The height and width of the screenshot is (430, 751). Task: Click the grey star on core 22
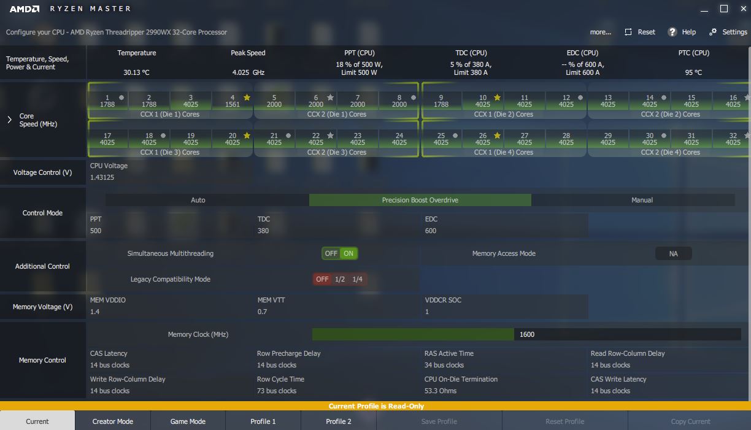point(330,136)
